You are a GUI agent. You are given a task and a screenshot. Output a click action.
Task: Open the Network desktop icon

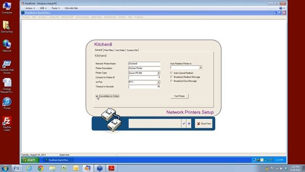pyautogui.click(x=7, y=46)
